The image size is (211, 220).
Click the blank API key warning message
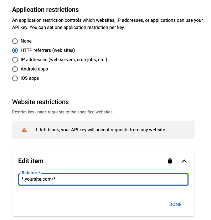(101, 129)
